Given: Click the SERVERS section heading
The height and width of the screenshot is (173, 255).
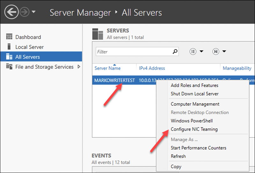Looking at the screenshot, I should point(118,31).
